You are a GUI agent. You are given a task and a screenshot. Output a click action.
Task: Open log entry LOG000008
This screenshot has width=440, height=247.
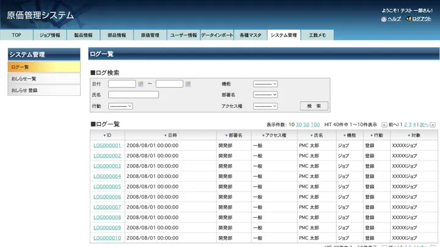pos(107,217)
